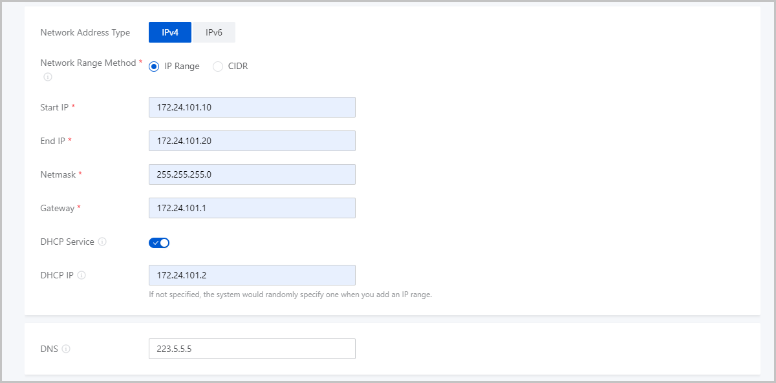Screen dimensions: 776x383
Task: Click the DHCP Service info icon
Action: pyautogui.click(x=102, y=242)
